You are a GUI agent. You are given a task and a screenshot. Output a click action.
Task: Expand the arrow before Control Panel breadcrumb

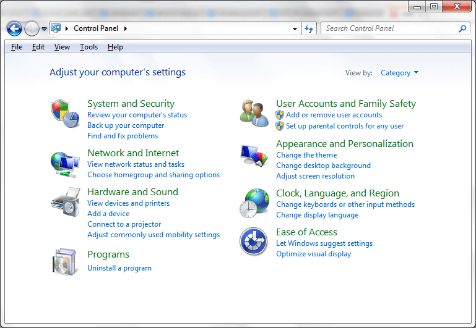[66, 28]
